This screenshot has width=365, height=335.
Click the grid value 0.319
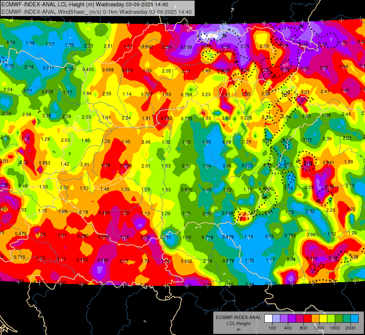[x=312, y=259]
